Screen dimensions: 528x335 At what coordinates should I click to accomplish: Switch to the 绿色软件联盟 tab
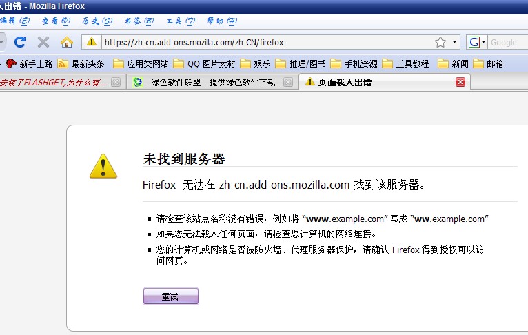point(212,83)
